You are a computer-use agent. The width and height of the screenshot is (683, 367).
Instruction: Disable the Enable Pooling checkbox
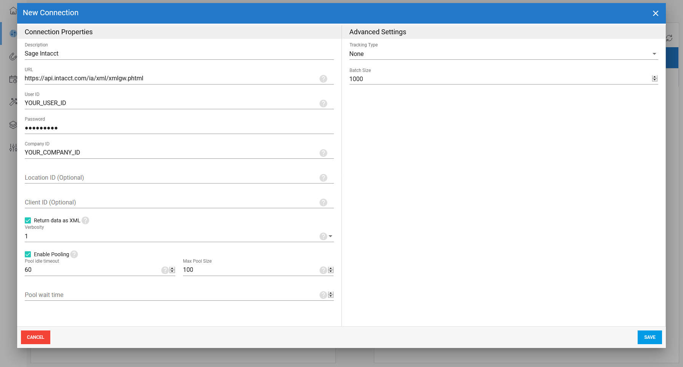(28, 254)
